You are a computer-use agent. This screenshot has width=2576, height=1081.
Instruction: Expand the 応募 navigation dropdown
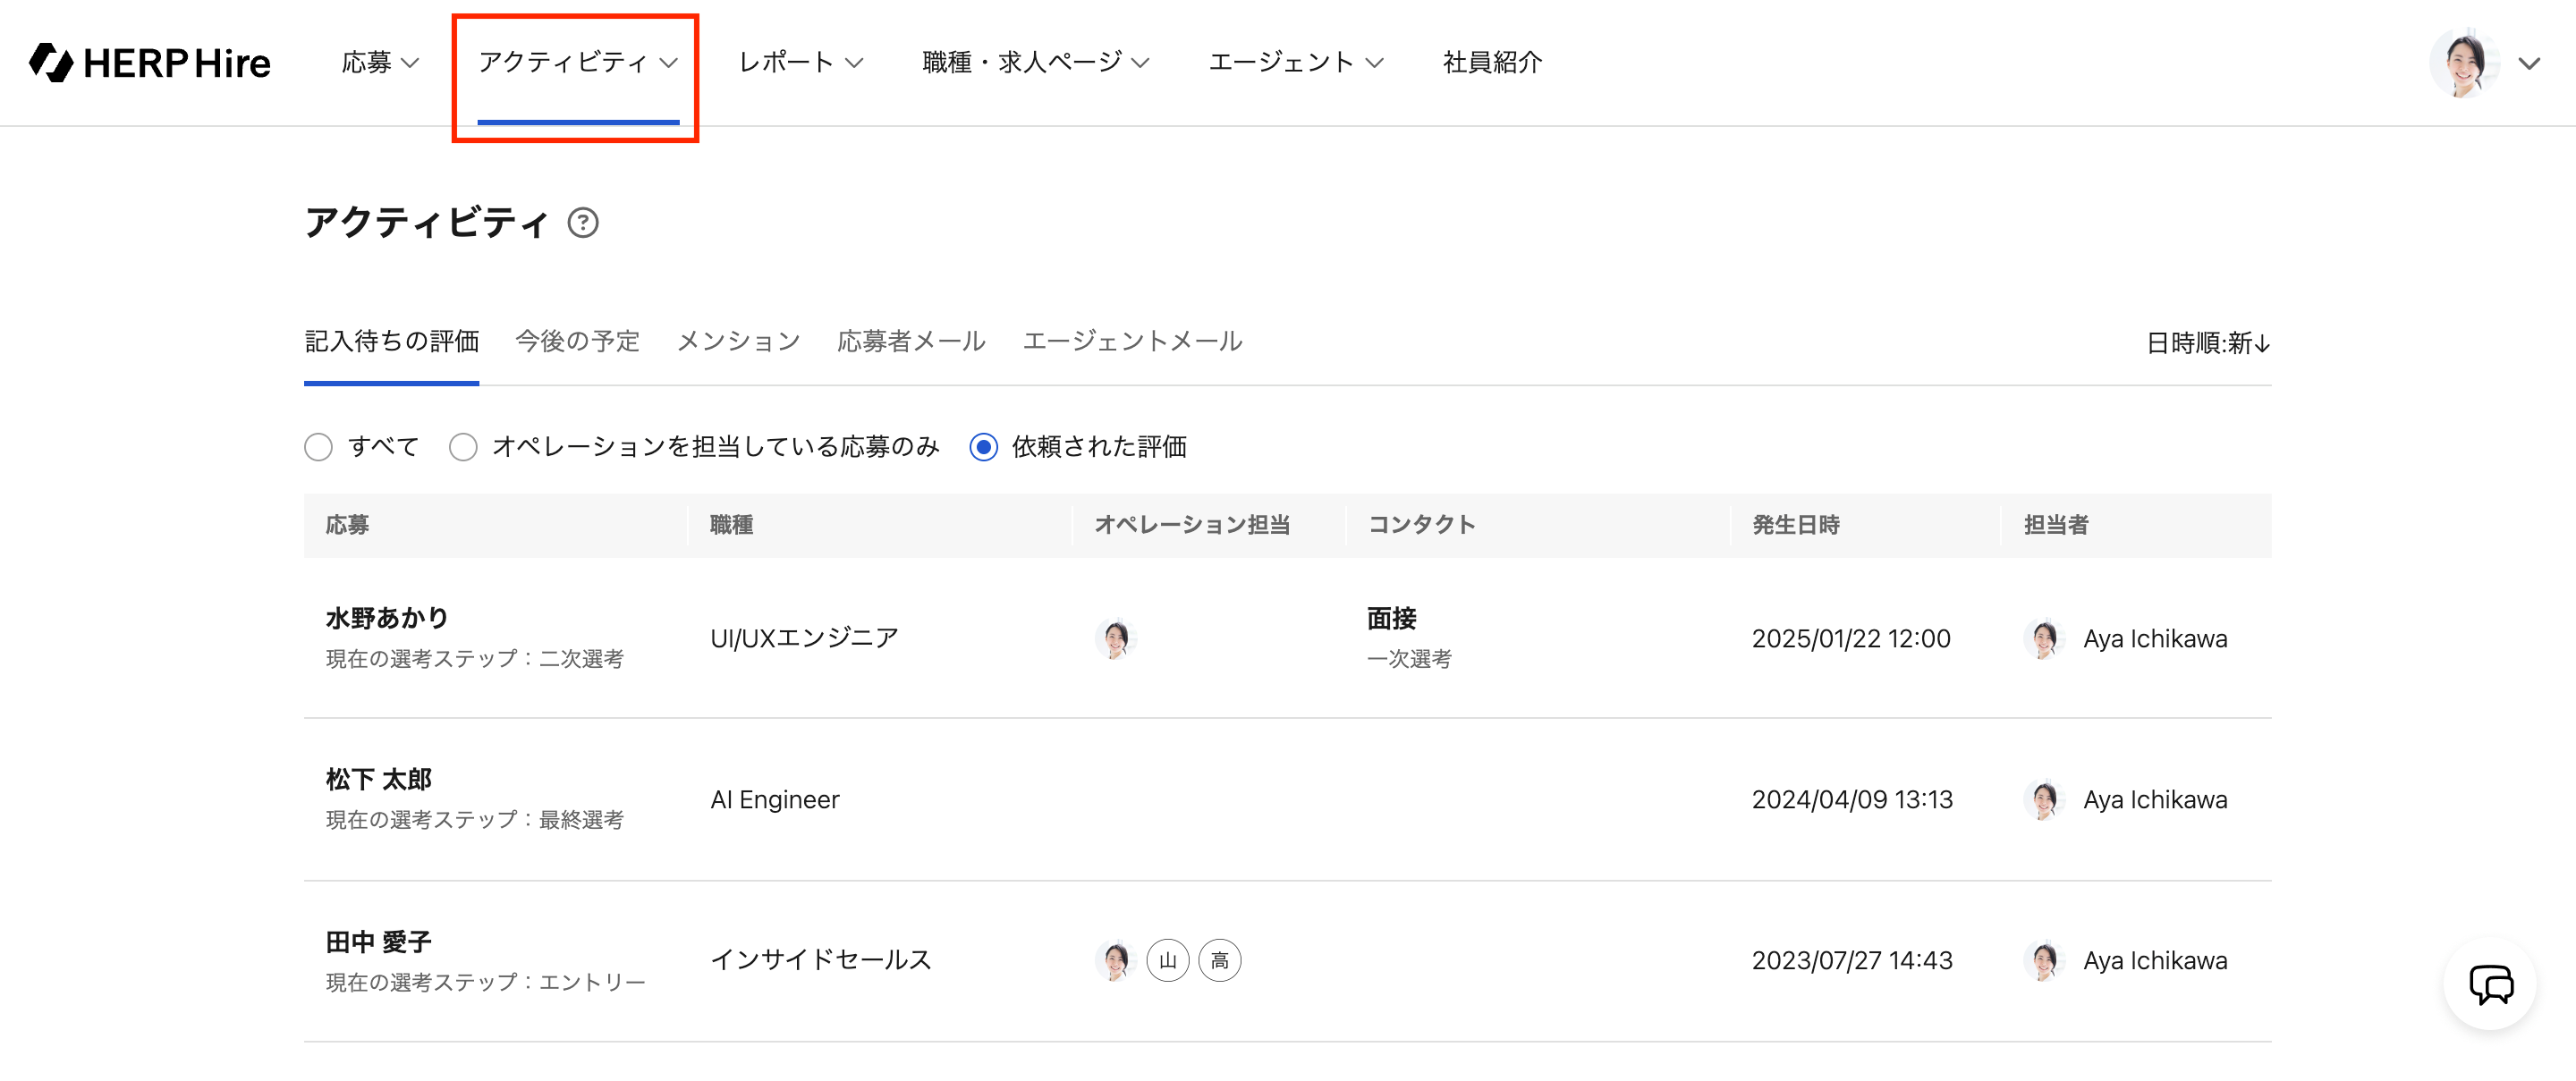point(380,62)
